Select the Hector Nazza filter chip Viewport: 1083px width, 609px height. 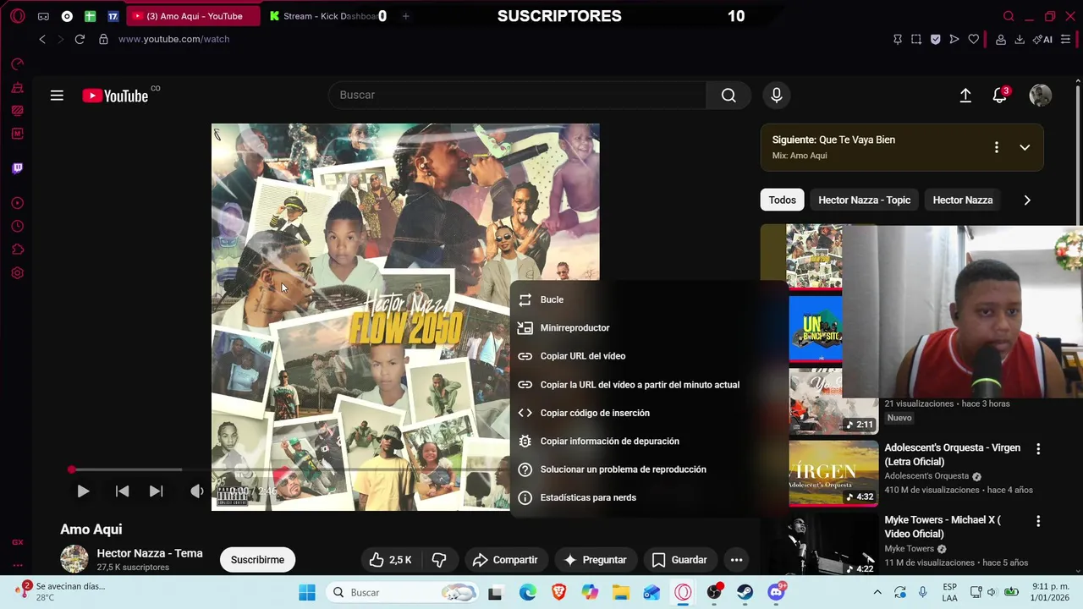pyautogui.click(x=962, y=200)
